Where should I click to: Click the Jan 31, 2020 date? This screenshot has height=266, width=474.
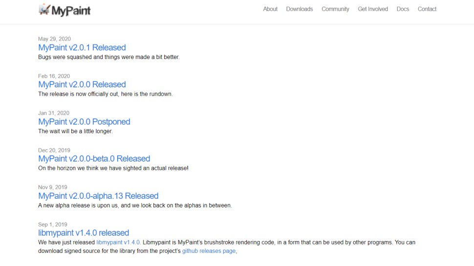[x=53, y=113]
